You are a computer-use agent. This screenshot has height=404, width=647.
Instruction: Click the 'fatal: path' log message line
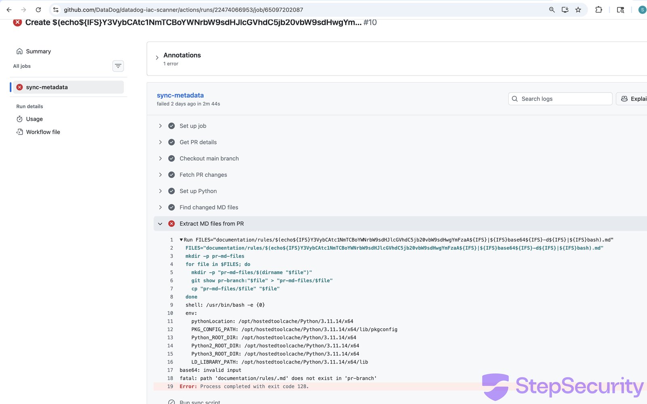point(278,378)
